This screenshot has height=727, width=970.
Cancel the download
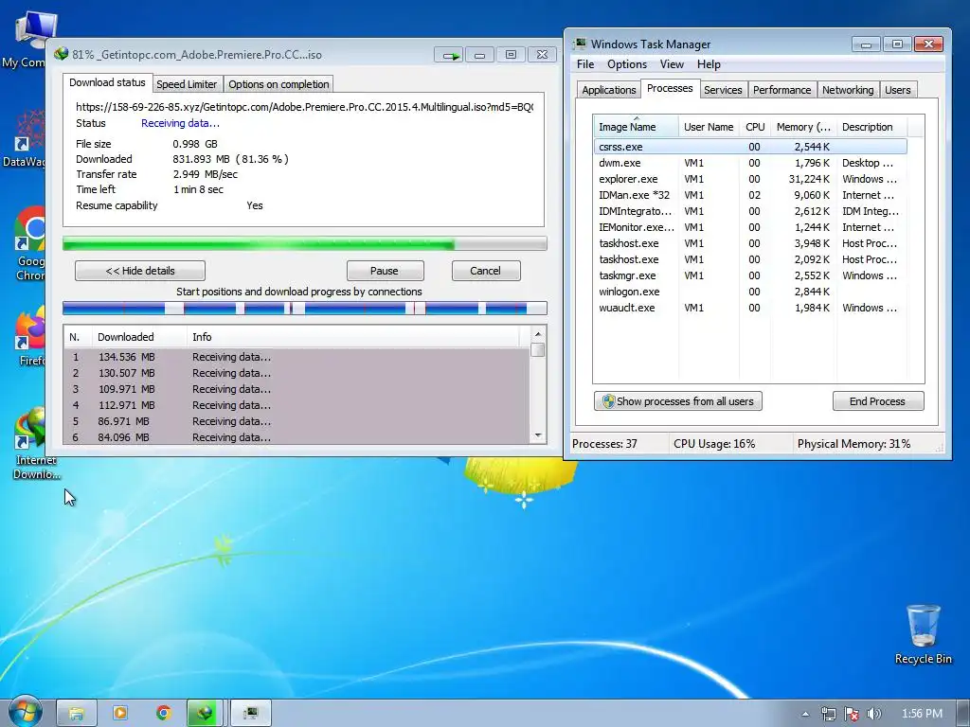click(x=486, y=271)
